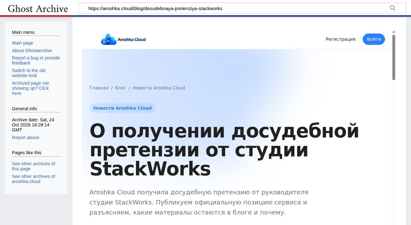Viewport: 411px width, 225px height.
Task: Click the scrollbar up arrow
Action: pyautogui.click(x=394, y=32)
